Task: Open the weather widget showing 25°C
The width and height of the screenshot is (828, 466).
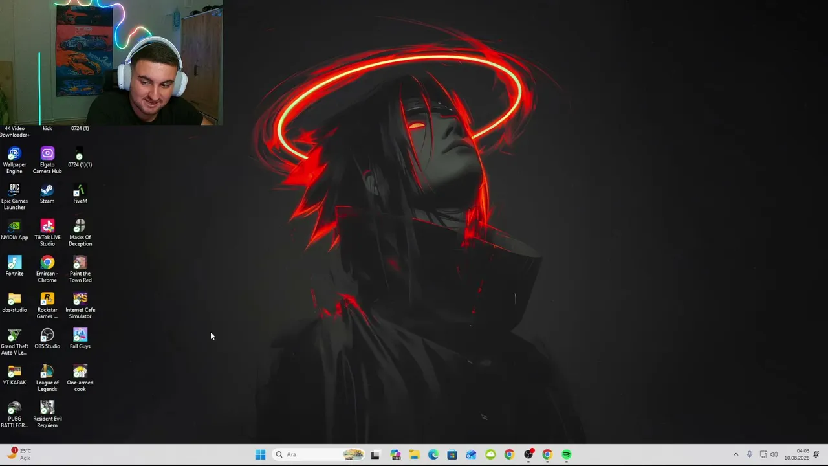Action: tap(19, 454)
